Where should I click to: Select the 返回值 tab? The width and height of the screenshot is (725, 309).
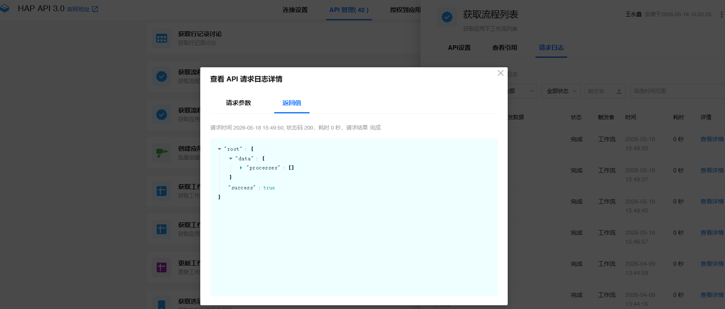click(x=292, y=103)
